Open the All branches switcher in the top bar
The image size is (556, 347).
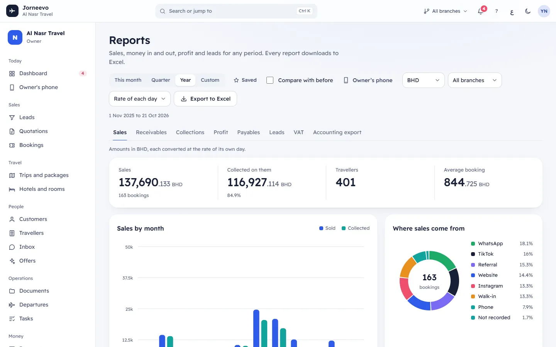pyautogui.click(x=445, y=11)
